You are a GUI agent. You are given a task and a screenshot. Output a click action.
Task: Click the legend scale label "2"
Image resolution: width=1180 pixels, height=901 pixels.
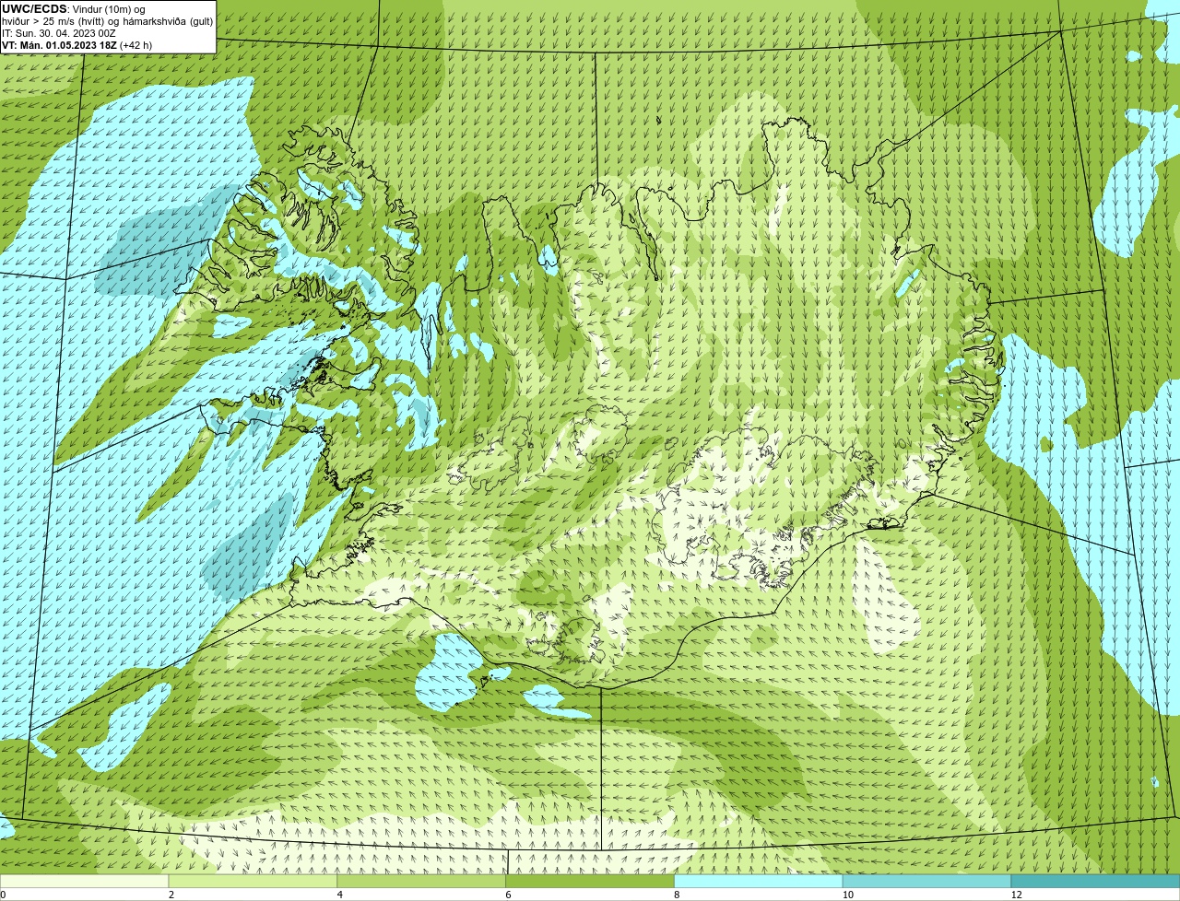[x=171, y=895]
